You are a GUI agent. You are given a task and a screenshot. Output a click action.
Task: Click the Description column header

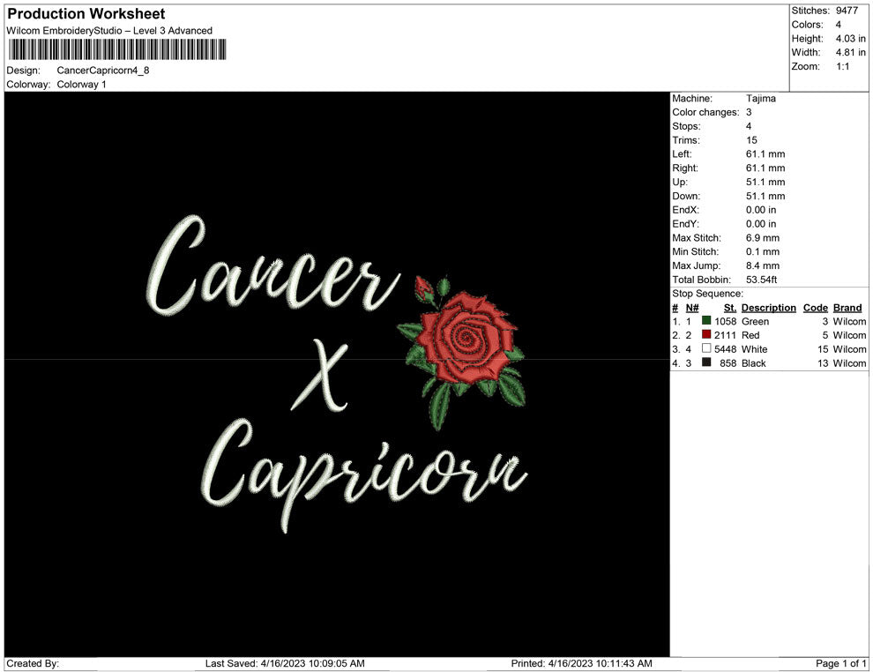tap(768, 307)
